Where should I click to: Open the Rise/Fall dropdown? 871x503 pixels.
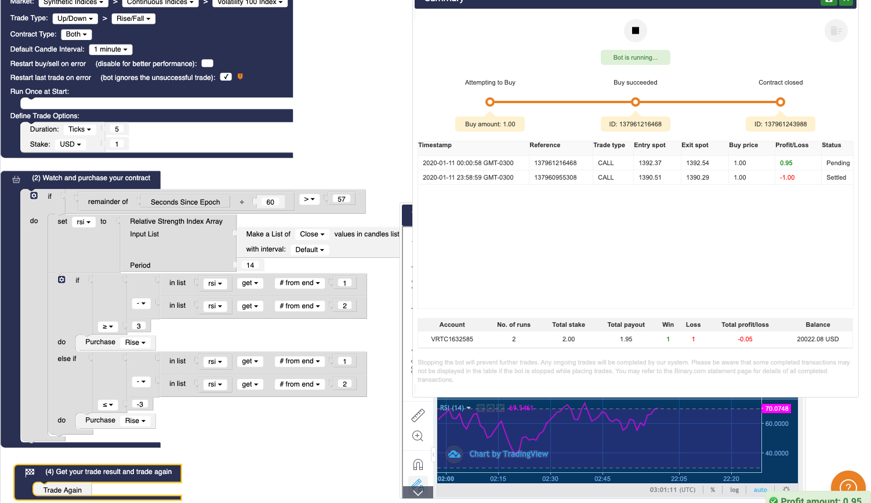pyautogui.click(x=133, y=19)
